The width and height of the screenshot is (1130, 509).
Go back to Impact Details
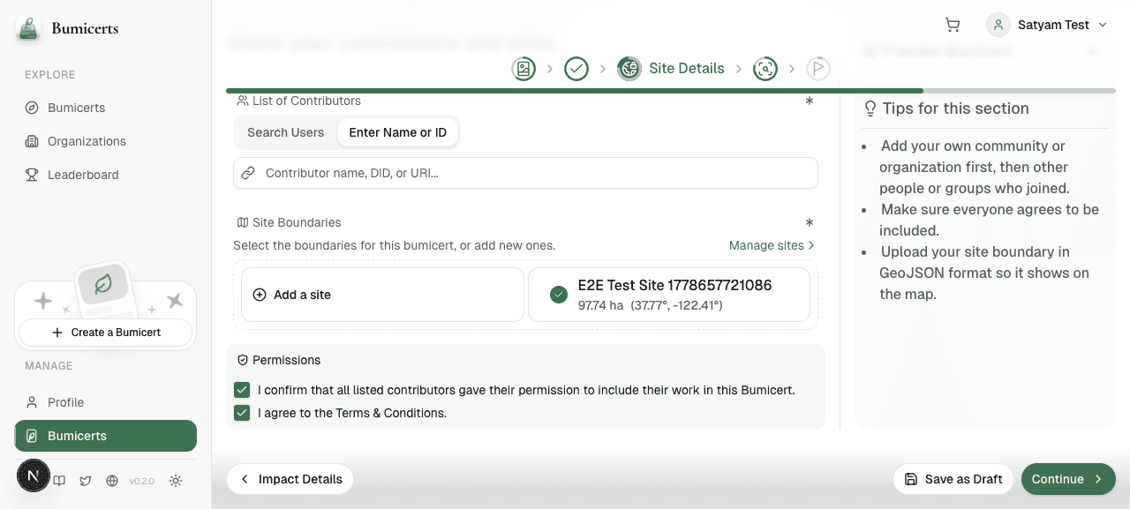290,479
